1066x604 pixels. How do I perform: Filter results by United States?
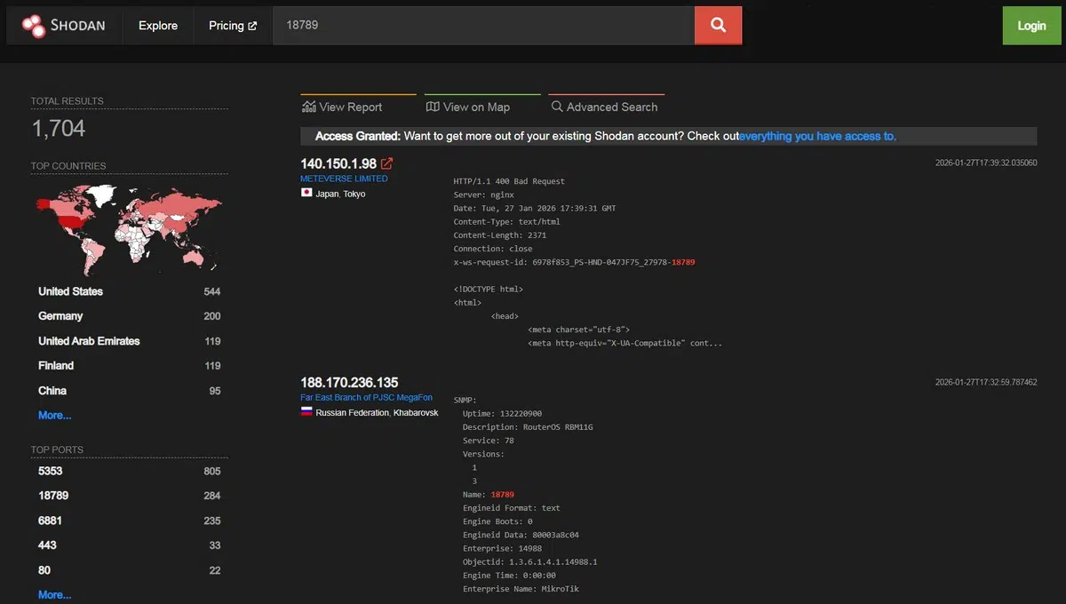70,291
